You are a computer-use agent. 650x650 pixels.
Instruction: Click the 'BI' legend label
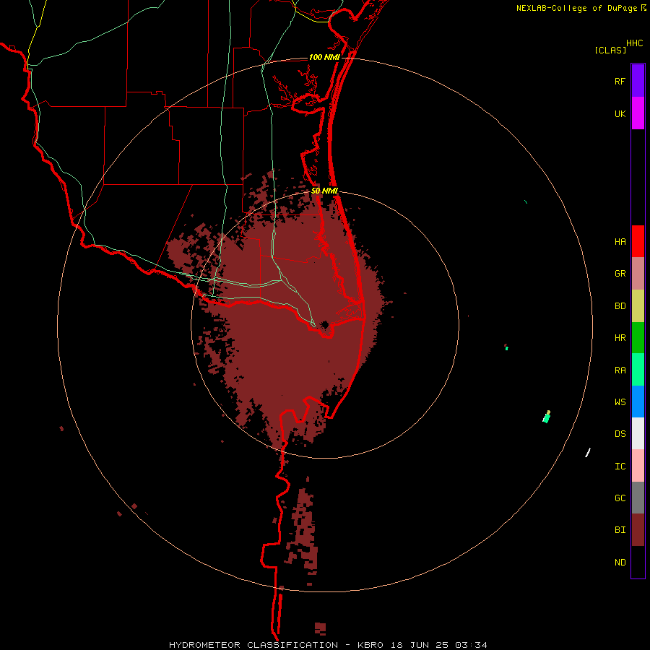(620, 530)
